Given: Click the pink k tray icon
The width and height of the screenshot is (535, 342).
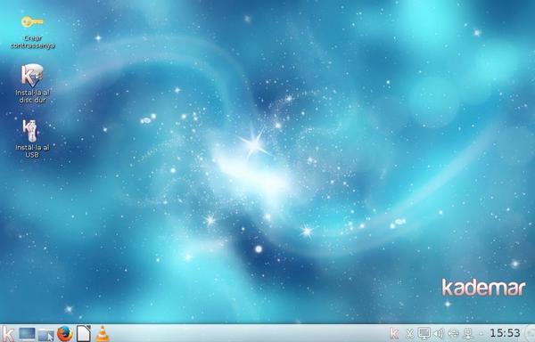Looking at the screenshot, I should [394, 333].
